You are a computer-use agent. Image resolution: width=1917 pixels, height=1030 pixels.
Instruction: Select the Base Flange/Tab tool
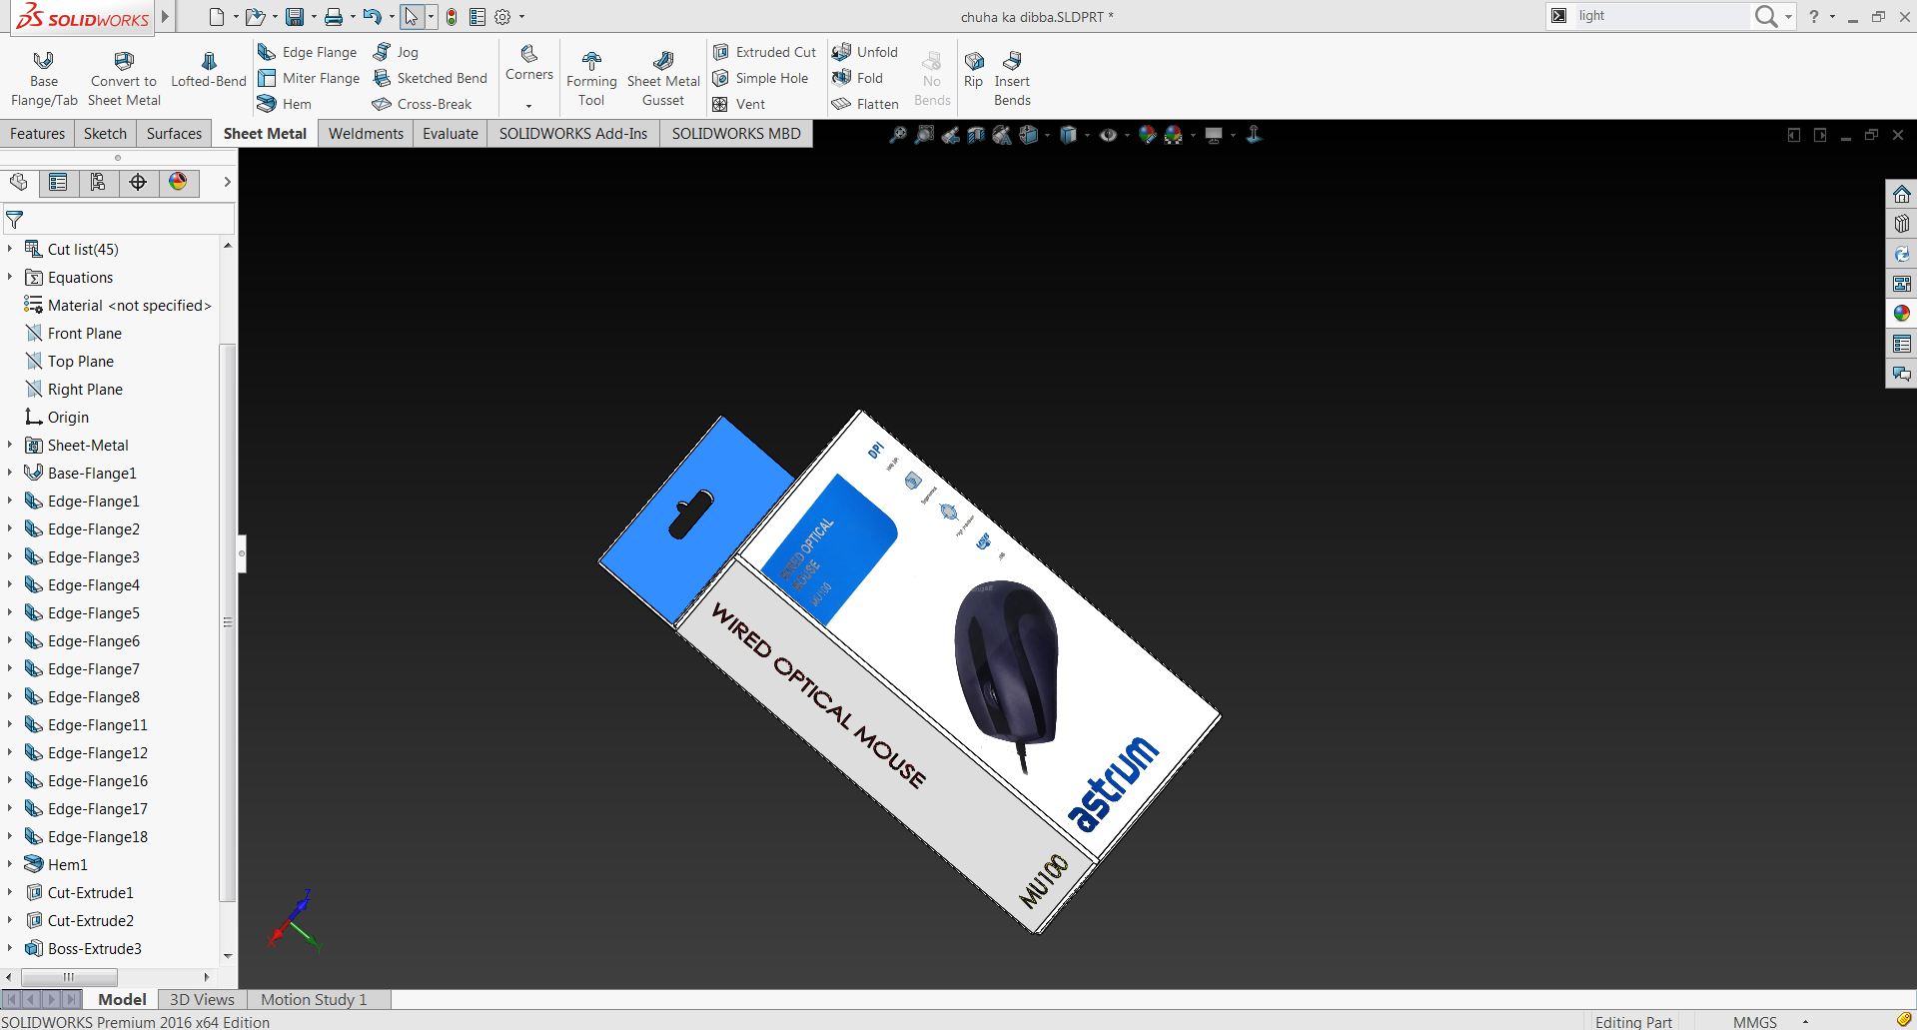(x=44, y=79)
